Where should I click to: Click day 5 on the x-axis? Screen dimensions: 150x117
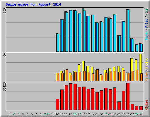27,114
